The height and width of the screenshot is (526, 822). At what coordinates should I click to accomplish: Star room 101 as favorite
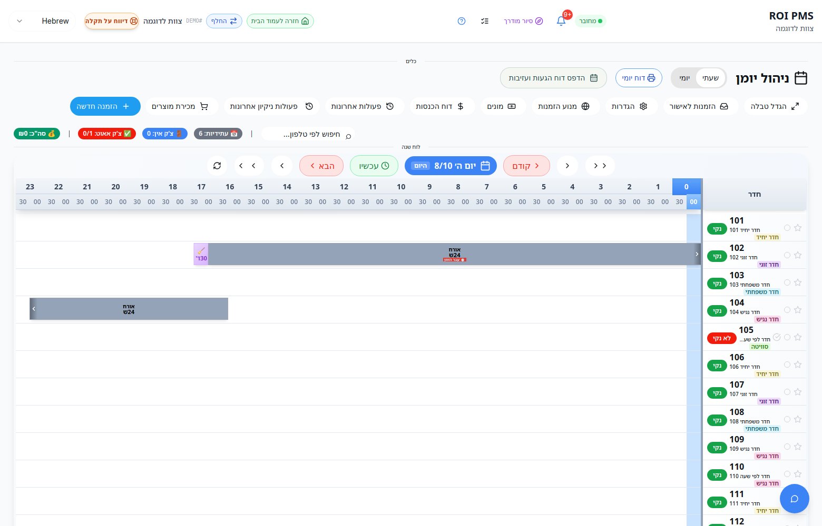[798, 228]
